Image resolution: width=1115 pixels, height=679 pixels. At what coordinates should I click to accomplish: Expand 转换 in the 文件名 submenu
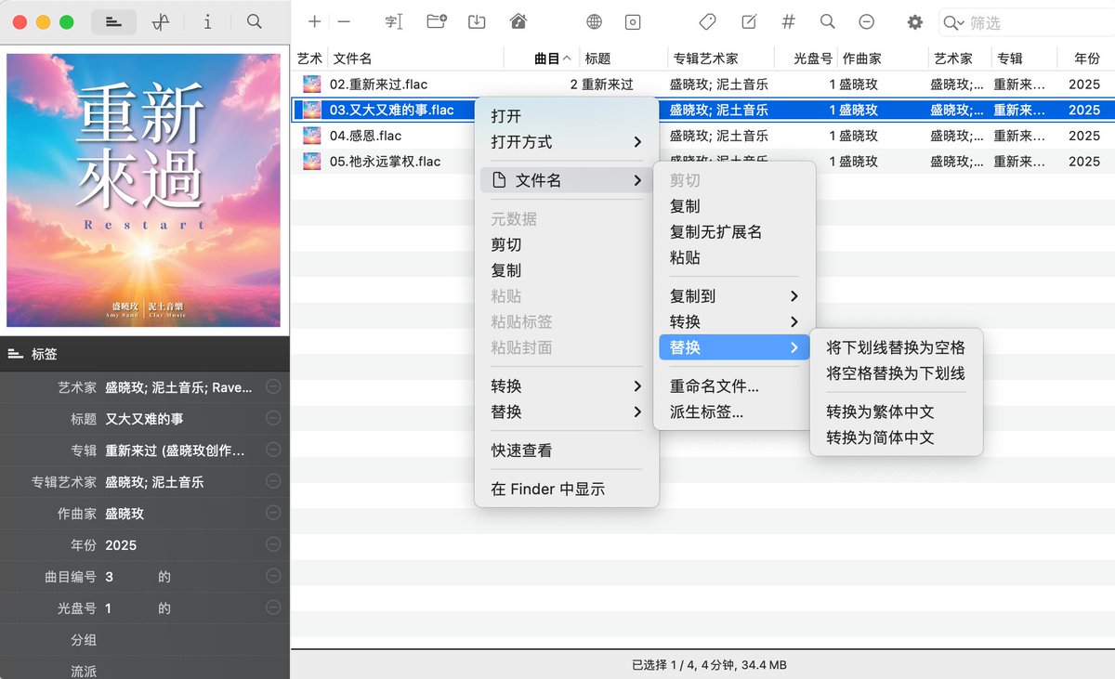pyautogui.click(x=734, y=321)
